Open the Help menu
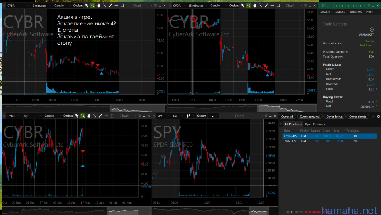Image resolution: width=381 pixels, height=215 pixels. 369,11
